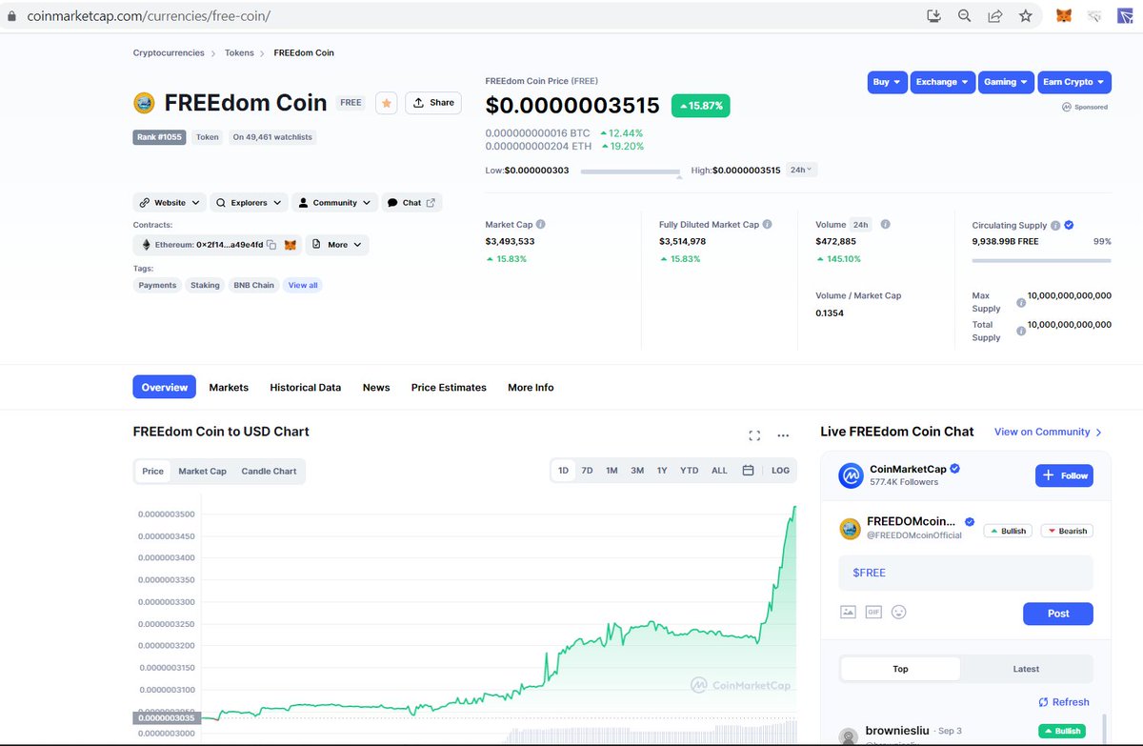Open the News tab
Viewport: 1143px width, 746px height.
coord(376,388)
